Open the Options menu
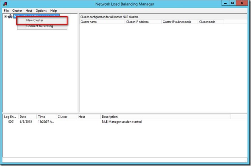The height and width of the screenshot is (166, 251). (x=41, y=11)
